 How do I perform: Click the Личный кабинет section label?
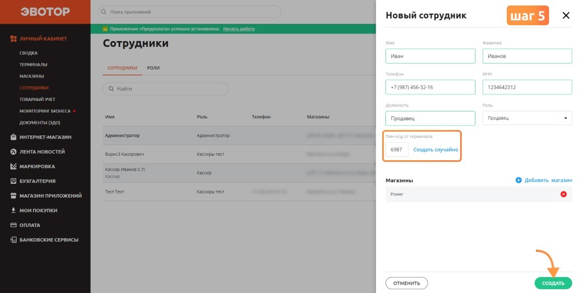click(x=43, y=38)
